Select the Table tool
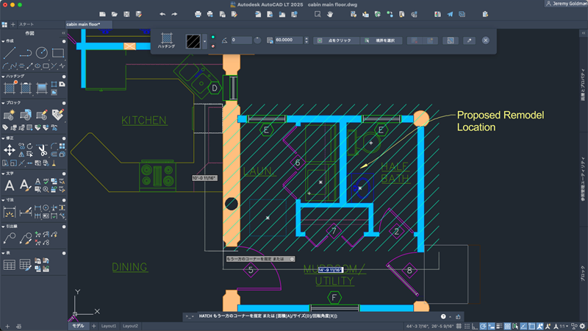This screenshot has width=588, height=331. point(10,265)
